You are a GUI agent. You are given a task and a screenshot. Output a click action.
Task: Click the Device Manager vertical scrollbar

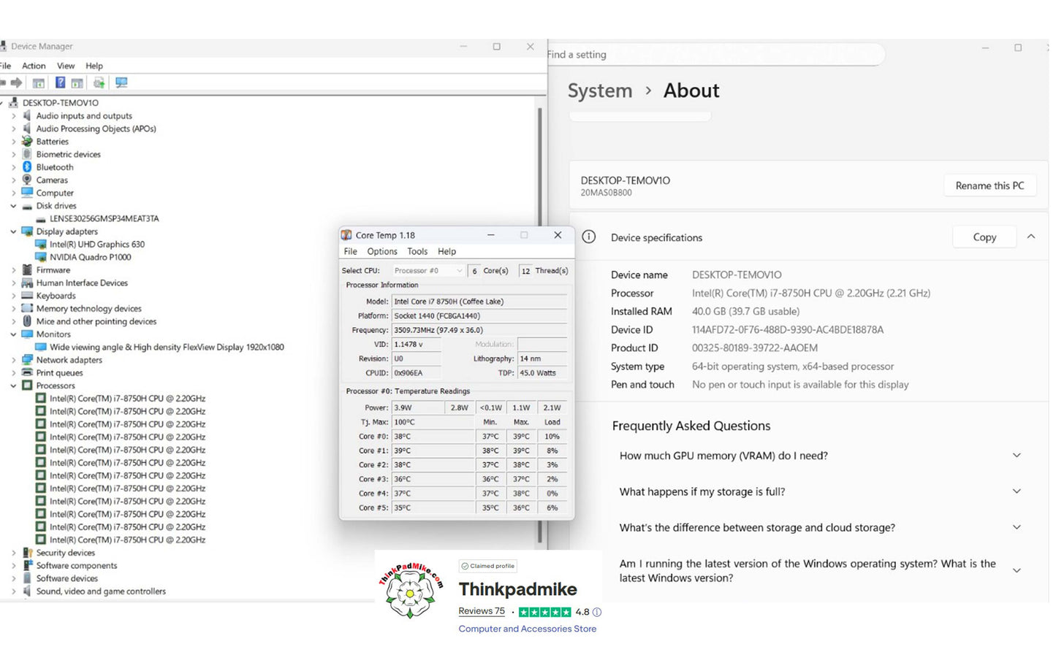pyautogui.click(x=540, y=325)
